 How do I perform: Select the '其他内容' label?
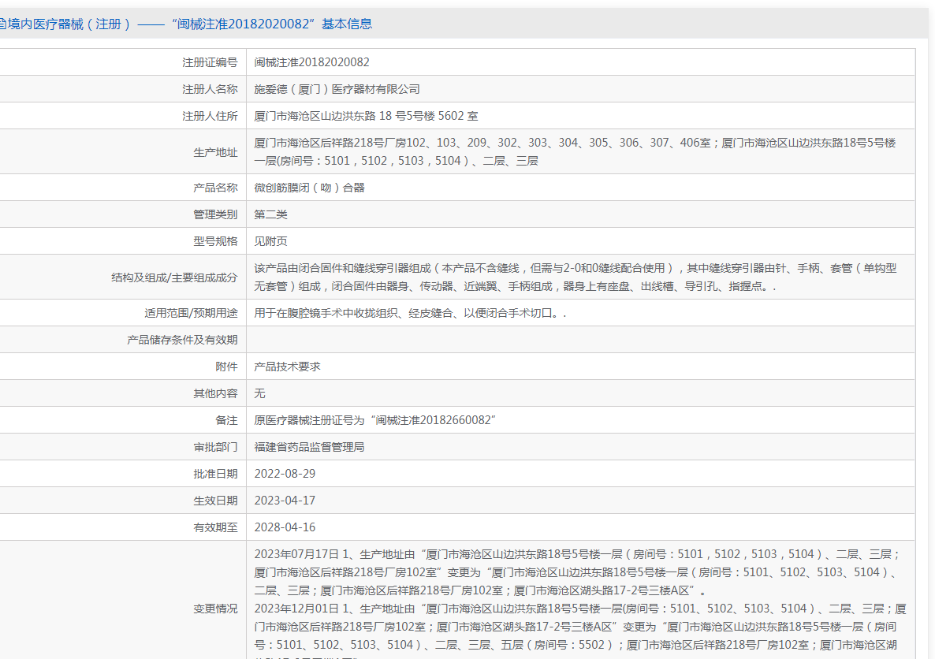pos(215,393)
